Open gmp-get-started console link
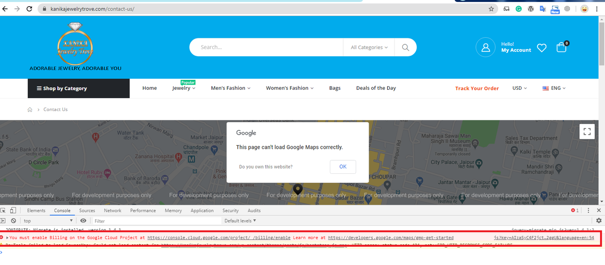605x265 pixels. point(391,238)
